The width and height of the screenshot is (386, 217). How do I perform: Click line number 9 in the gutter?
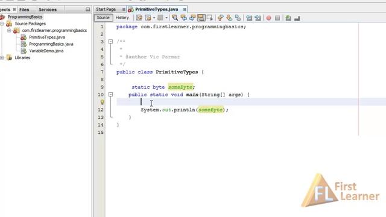tap(102, 87)
